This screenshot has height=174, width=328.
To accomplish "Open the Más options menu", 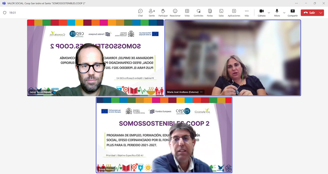I will (247, 13).
